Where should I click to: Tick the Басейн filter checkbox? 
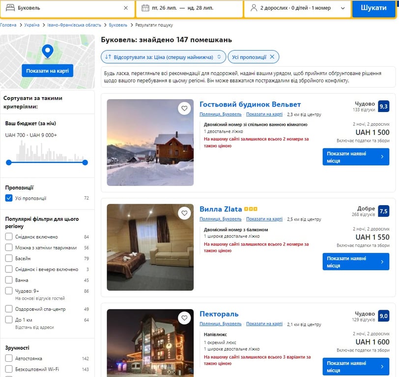pos(9,258)
